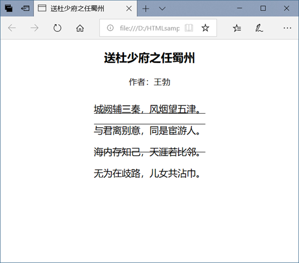This screenshot has width=299, height=263.
Task: Close the 送杜少府之任蜀州 tab
Action: [129, 9]
